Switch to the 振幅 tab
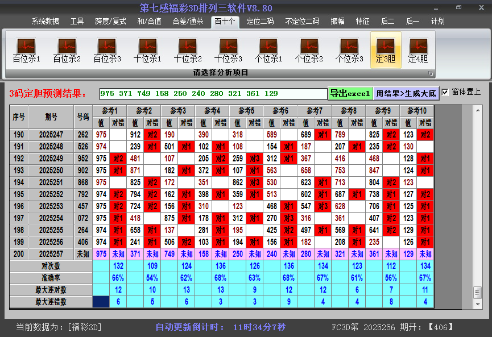 tap(338, 22)
